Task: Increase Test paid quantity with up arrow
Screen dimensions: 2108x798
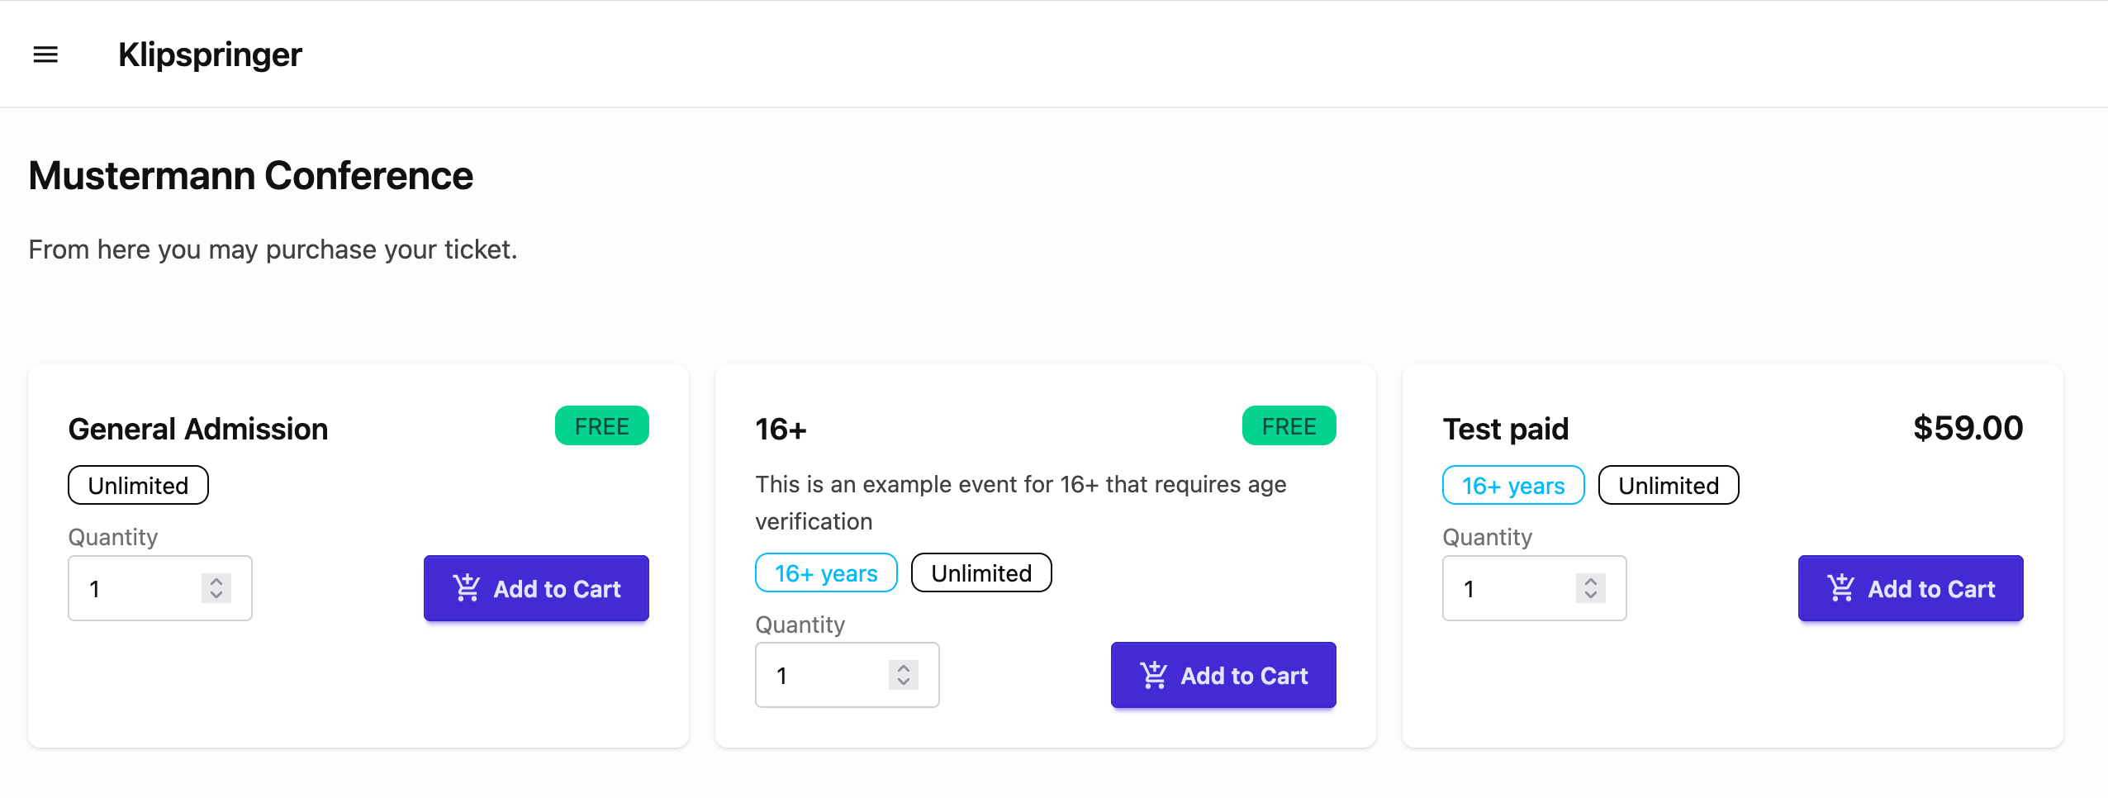Action: [x=1591, y=581]
